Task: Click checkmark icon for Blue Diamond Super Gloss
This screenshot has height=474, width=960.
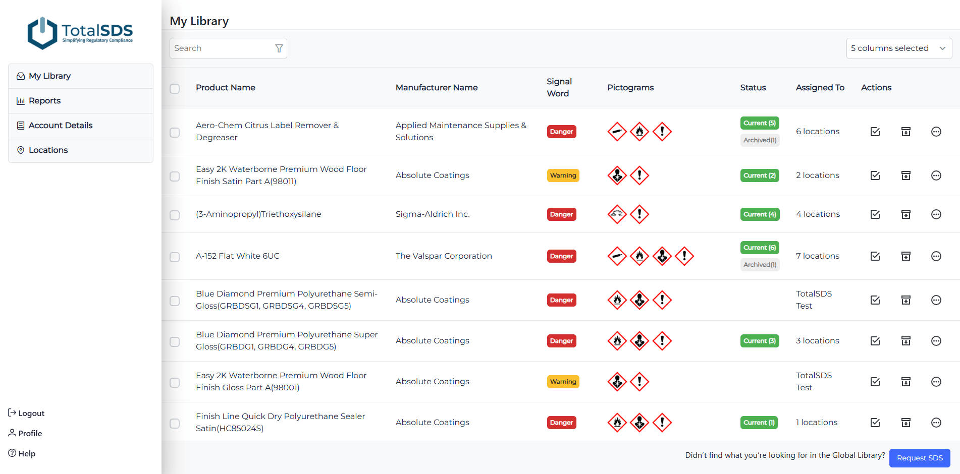Action: pos(875,341)
